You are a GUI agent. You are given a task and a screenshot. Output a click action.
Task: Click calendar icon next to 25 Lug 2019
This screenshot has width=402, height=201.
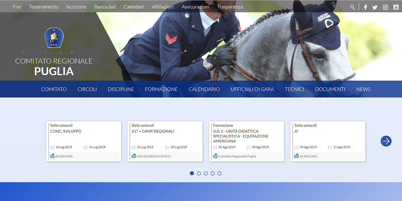pyautogui.click(x=134, y=147)
